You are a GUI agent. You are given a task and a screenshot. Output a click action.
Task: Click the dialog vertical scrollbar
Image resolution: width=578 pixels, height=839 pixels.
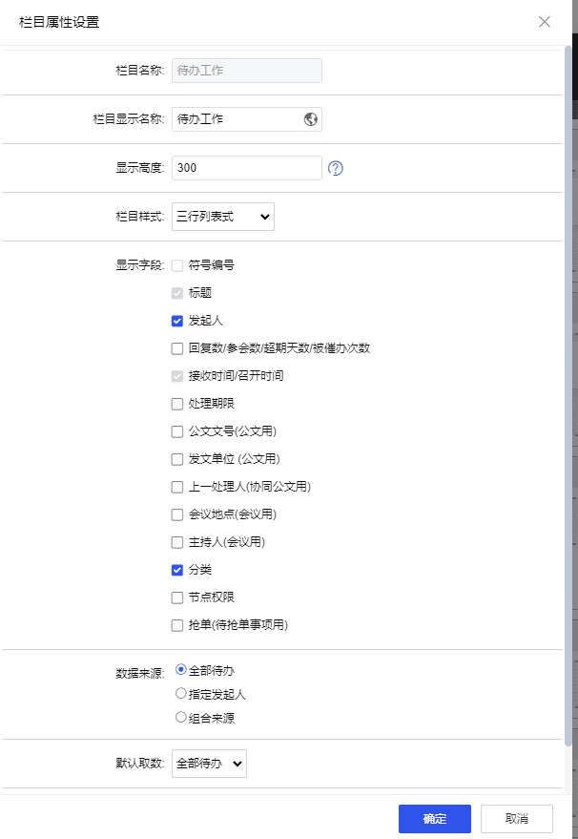click(x=568, y=396)
